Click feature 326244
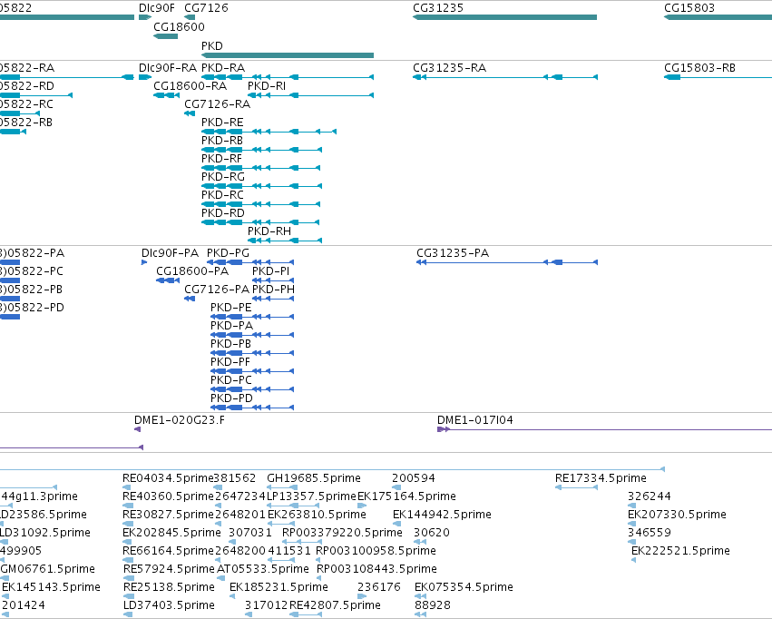 pyautogui.click(x=631, y=506)
